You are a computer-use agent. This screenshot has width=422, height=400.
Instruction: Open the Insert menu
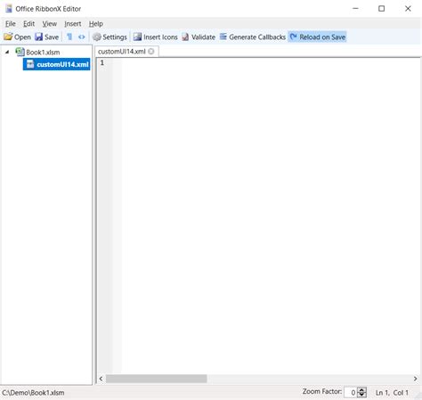pyautogui.click(x=73, y=24)
